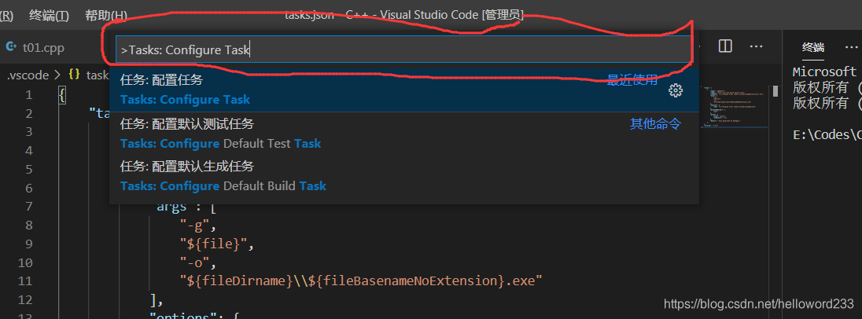The height and width of the screenshot is (319, 862).
Task: Open the 终端(T) menu
Action: click(49, 16)
